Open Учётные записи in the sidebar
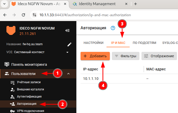 click(29, 82)
